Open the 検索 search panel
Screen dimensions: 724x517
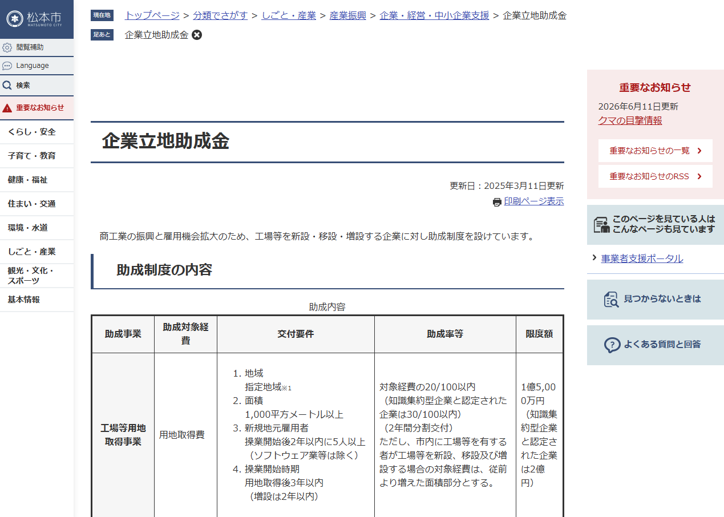(37, 85)
